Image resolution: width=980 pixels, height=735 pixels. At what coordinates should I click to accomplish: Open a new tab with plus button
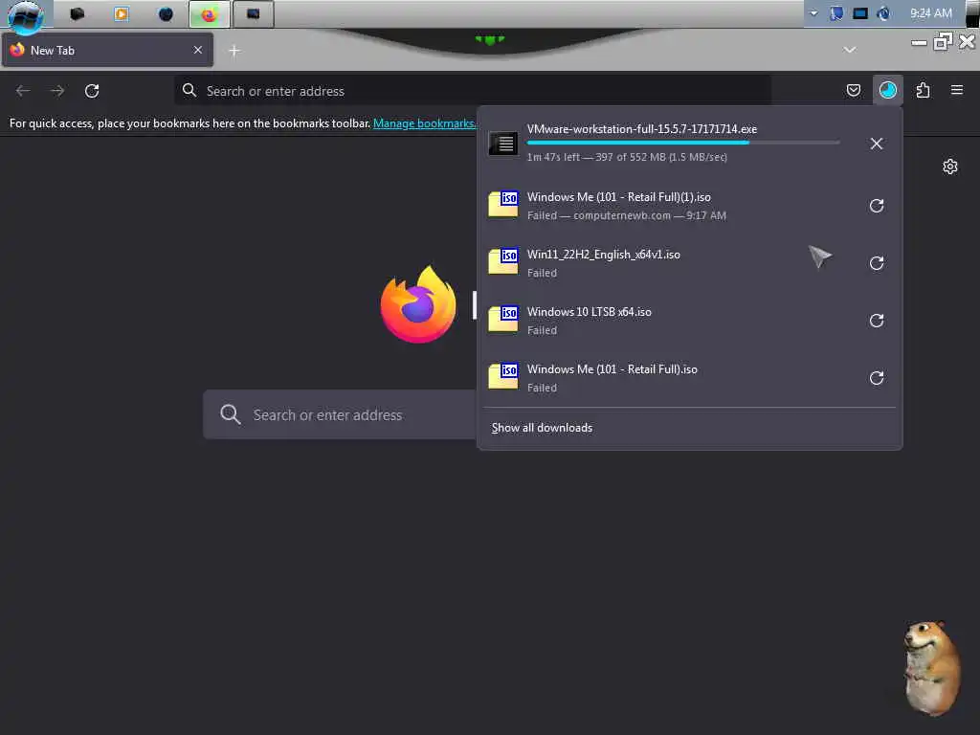coord(234,51)
